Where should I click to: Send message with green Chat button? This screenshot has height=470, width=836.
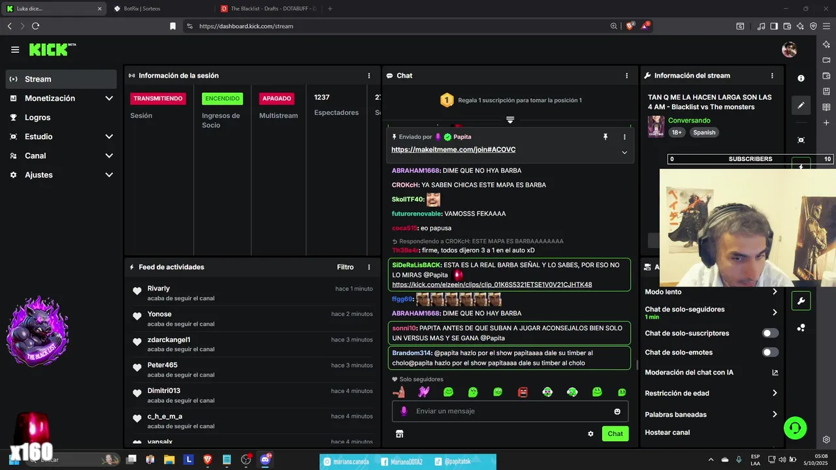click(615, 433)
